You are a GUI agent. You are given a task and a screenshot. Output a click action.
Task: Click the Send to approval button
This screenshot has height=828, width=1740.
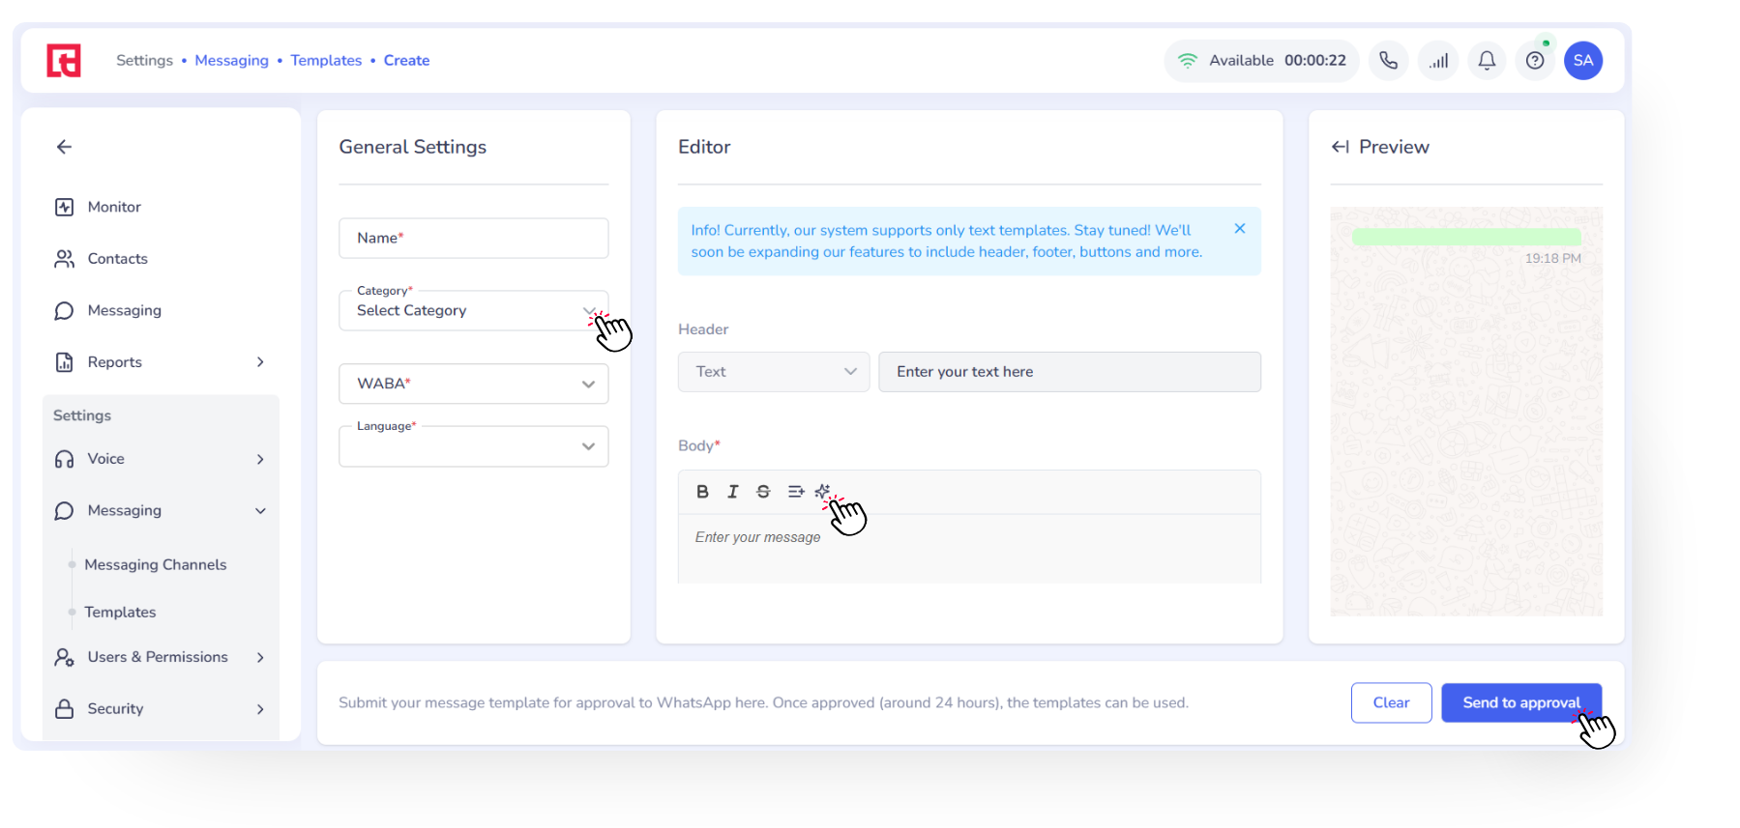[x=1520, y=702]
